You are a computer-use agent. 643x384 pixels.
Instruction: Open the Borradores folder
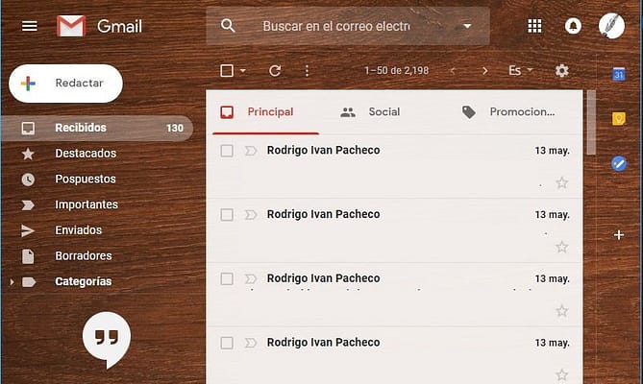coord(84,256)
